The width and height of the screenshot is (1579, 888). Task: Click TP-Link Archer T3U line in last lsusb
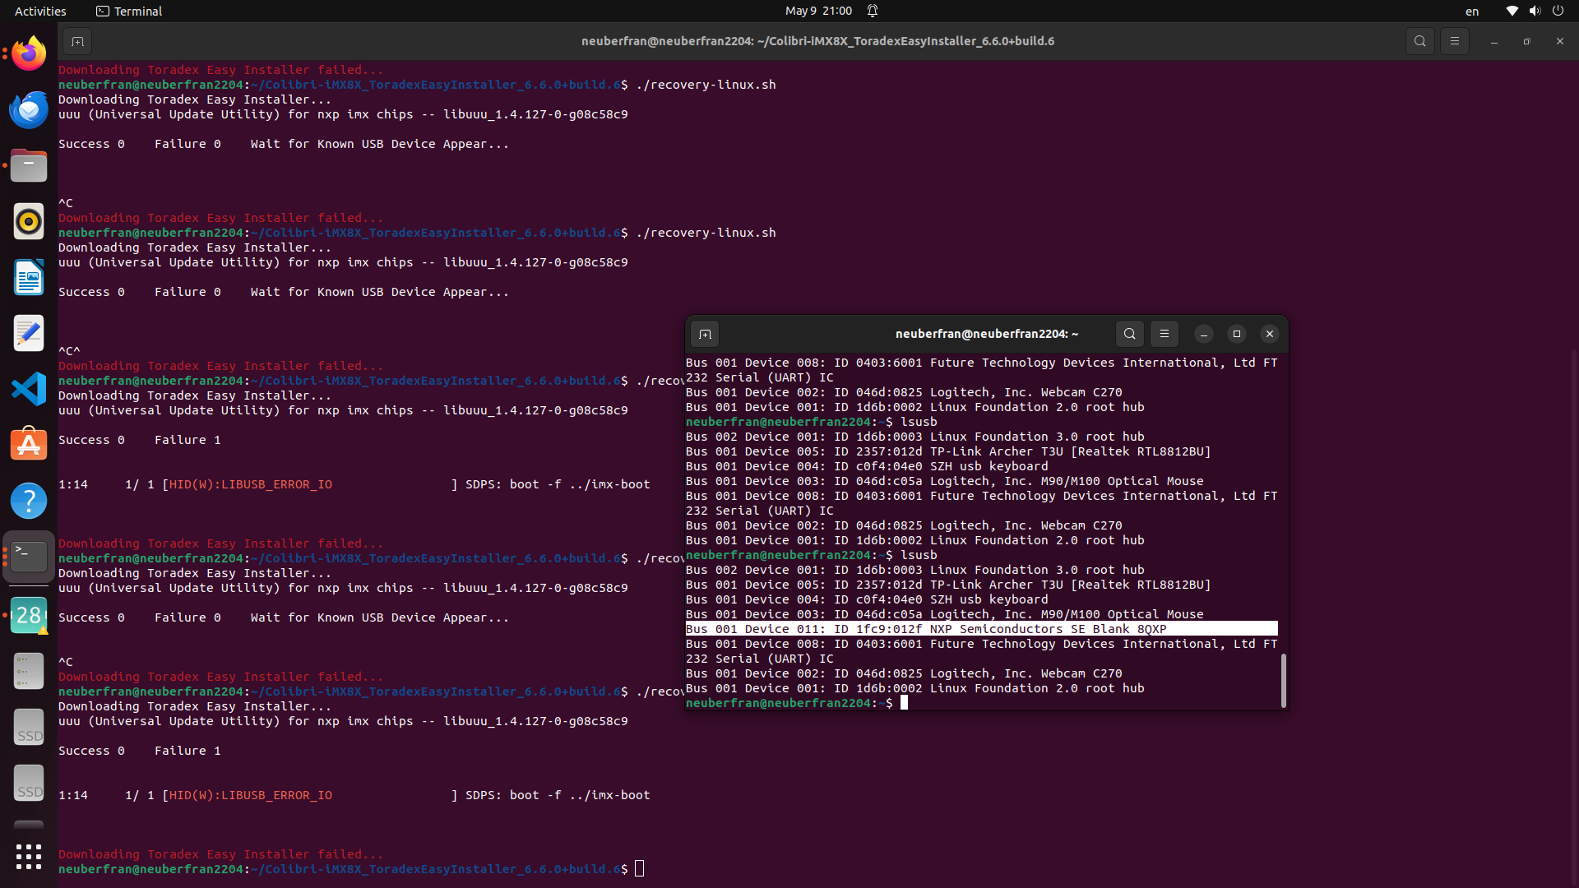pyautogui.click(x=948, y=585)
